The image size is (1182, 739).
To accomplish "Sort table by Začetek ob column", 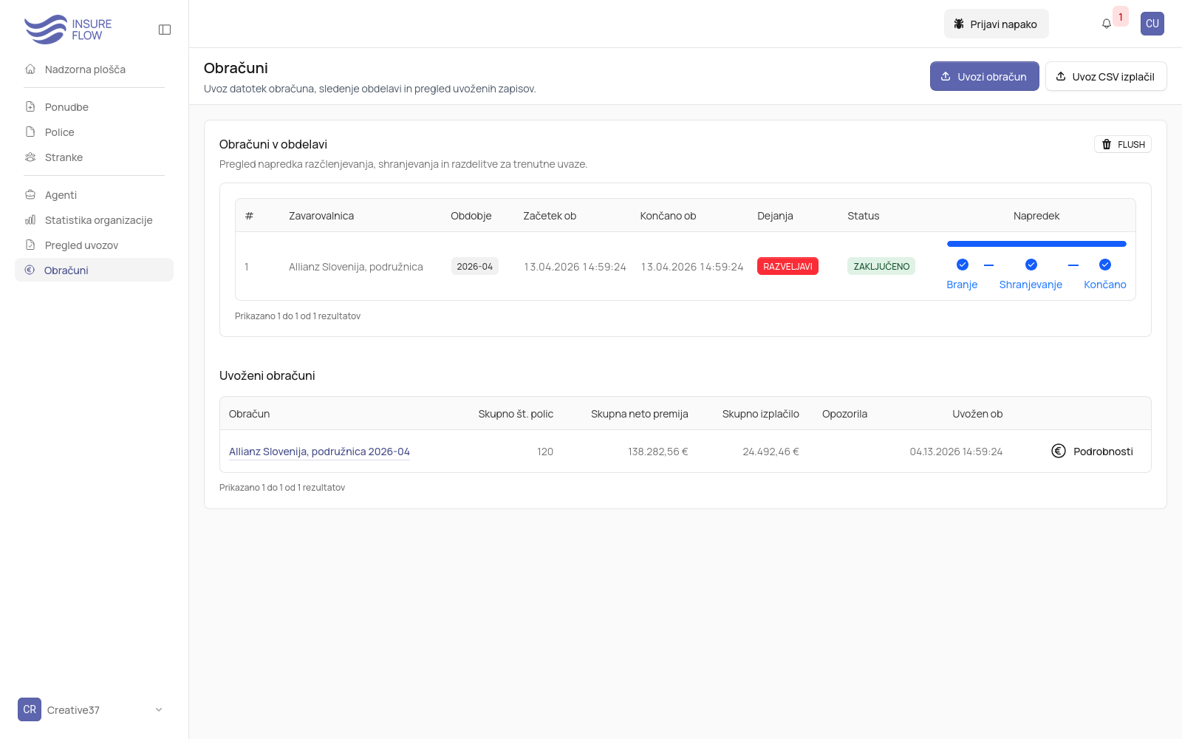I will click(x=550, y=216).
